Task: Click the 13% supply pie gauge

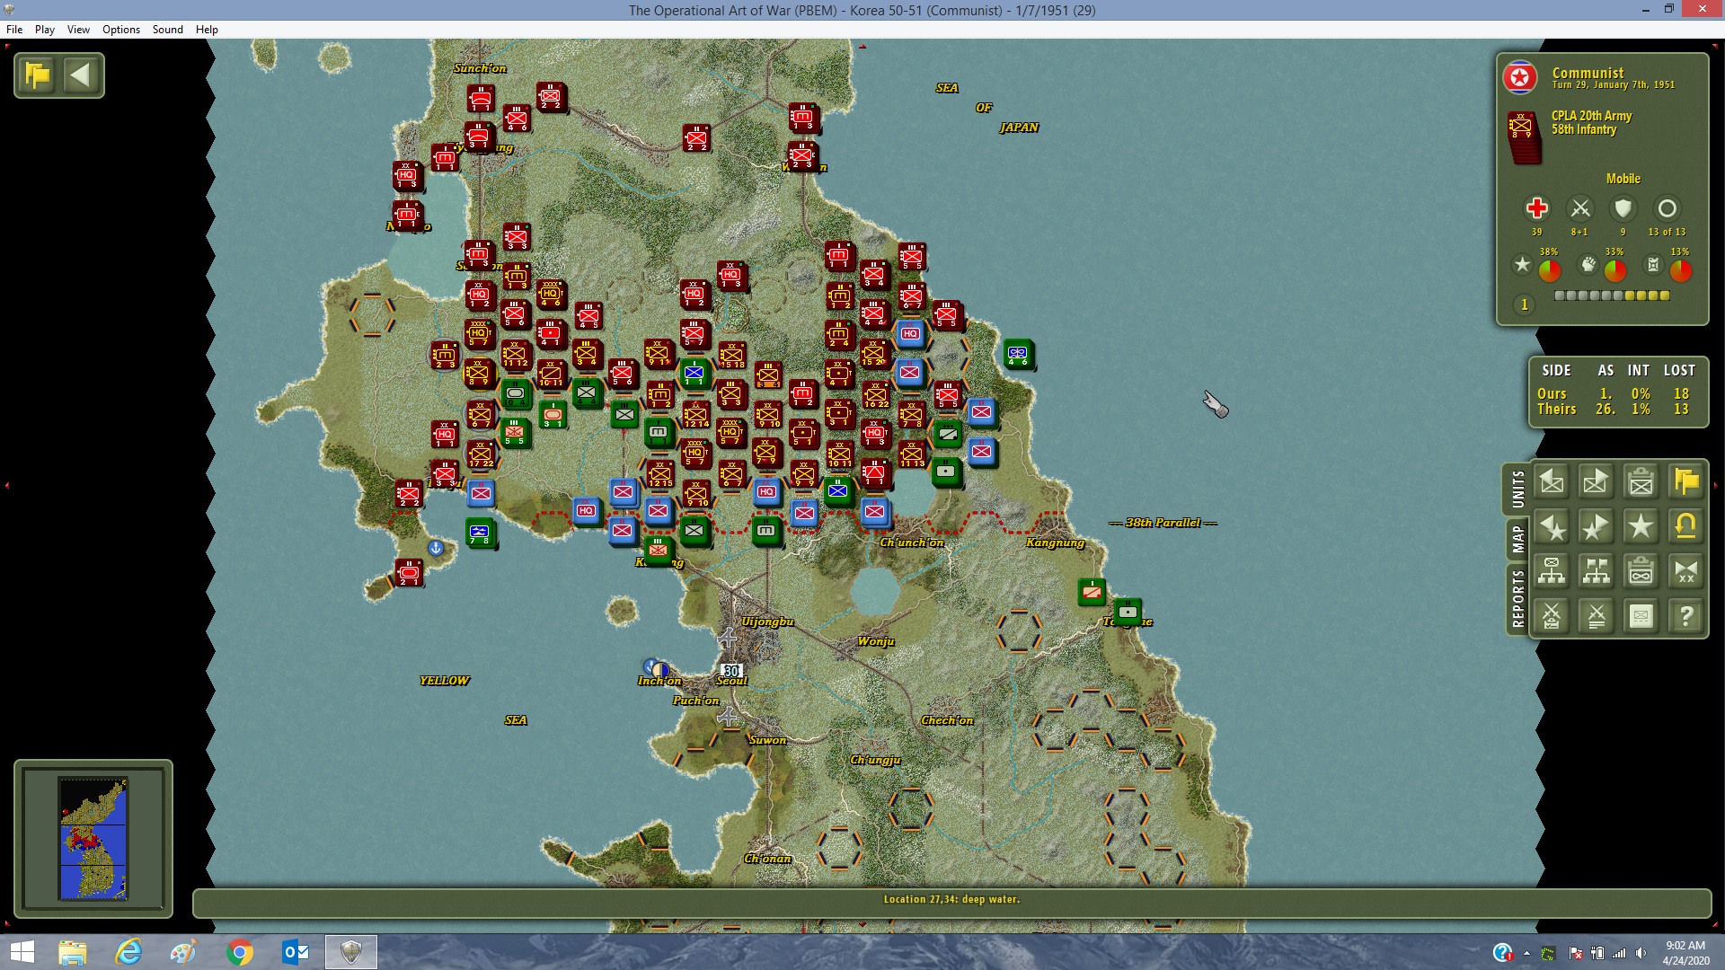Action: 1681,270
